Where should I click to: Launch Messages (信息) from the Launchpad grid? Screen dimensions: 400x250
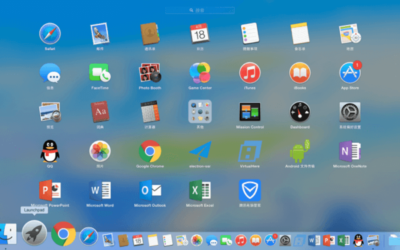tap(50, 73)
